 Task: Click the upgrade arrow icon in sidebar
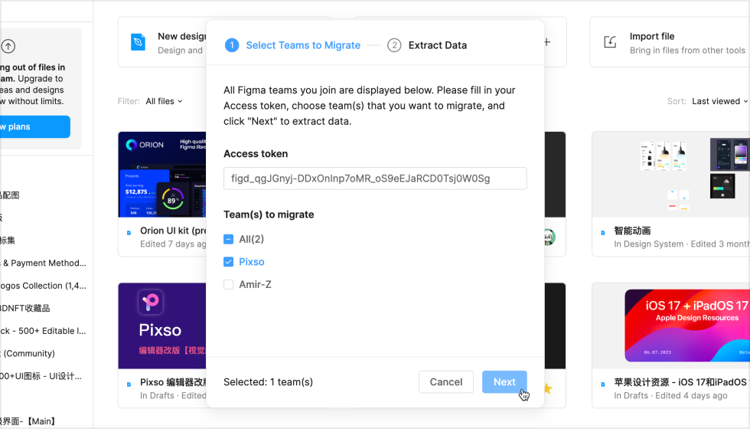8,46
